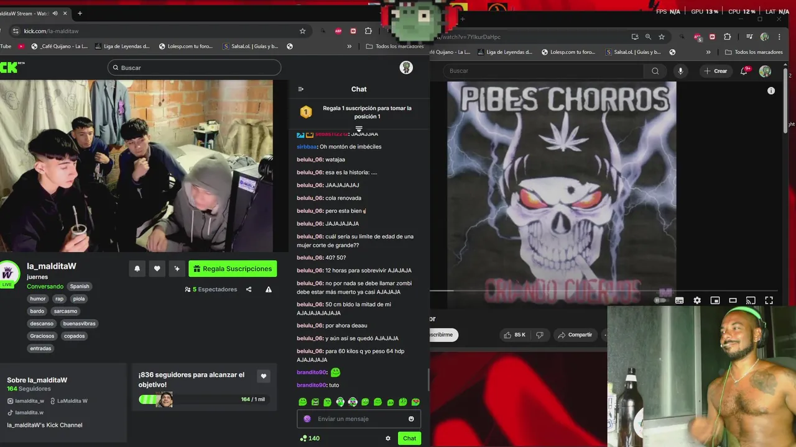Click the Conversando category link
This screenshot has width=796, height=447.
click(x=45, y=286)
